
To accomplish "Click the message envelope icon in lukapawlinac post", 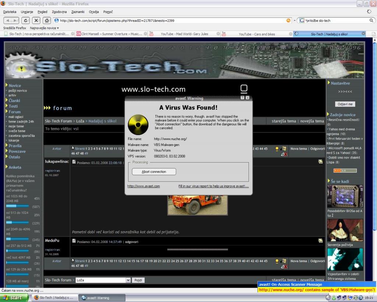I will 321,162.
